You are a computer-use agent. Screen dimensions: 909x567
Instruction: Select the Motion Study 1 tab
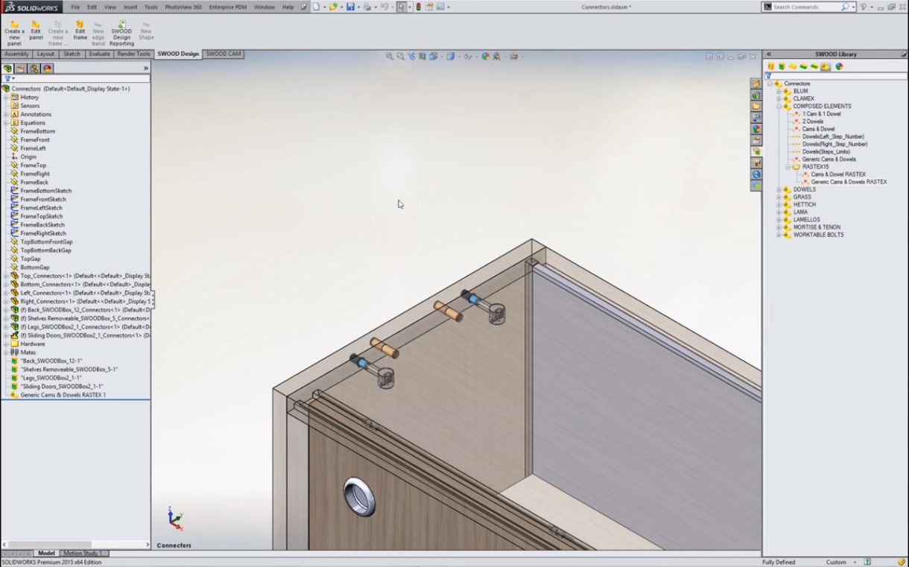[83, 554]
